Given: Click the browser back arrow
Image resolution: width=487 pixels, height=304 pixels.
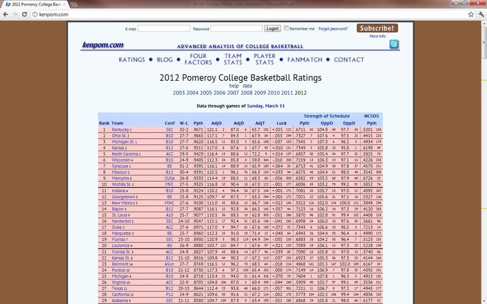Looking at the screenshot, I should (5, 14).
